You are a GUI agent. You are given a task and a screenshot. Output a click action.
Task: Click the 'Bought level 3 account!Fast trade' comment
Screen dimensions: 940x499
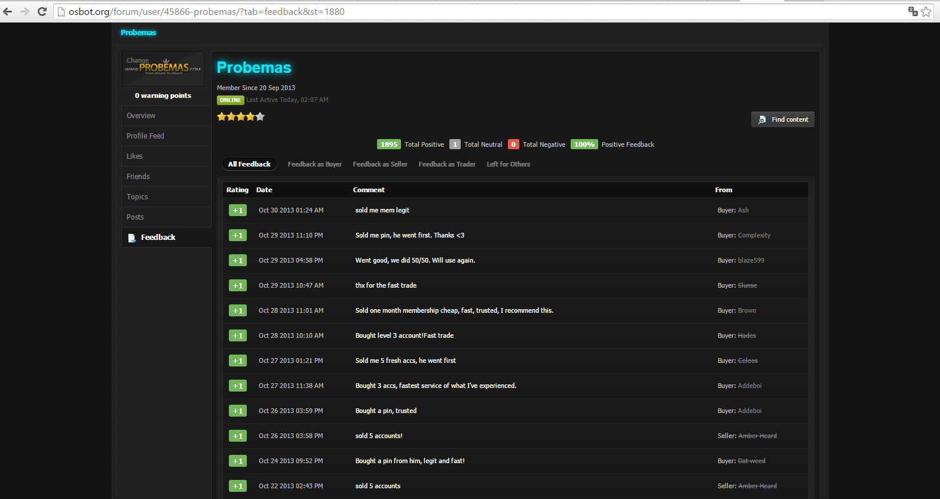pos(405,335)
